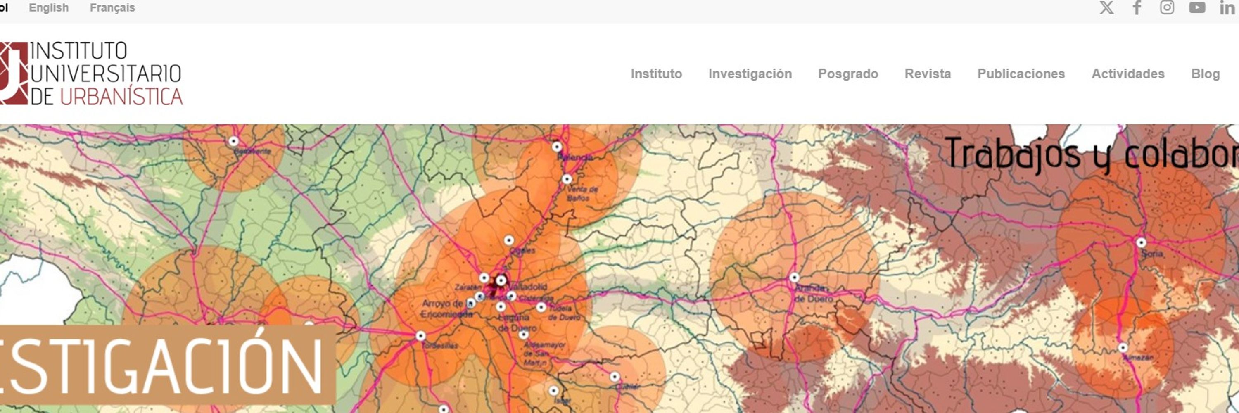Open the Publicaciones menu
This screenshot has width=1239, height=413.
[x=1021, y=74]
